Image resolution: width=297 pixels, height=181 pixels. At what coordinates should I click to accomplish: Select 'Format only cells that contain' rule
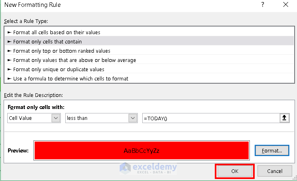point(47,41)
